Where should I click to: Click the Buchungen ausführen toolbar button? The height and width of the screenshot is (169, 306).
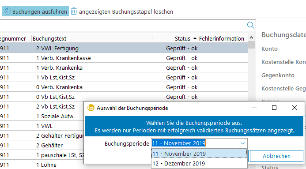pos(35,11)
